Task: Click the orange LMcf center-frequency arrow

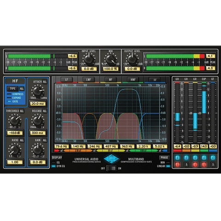Action: (x=78, y=151)
